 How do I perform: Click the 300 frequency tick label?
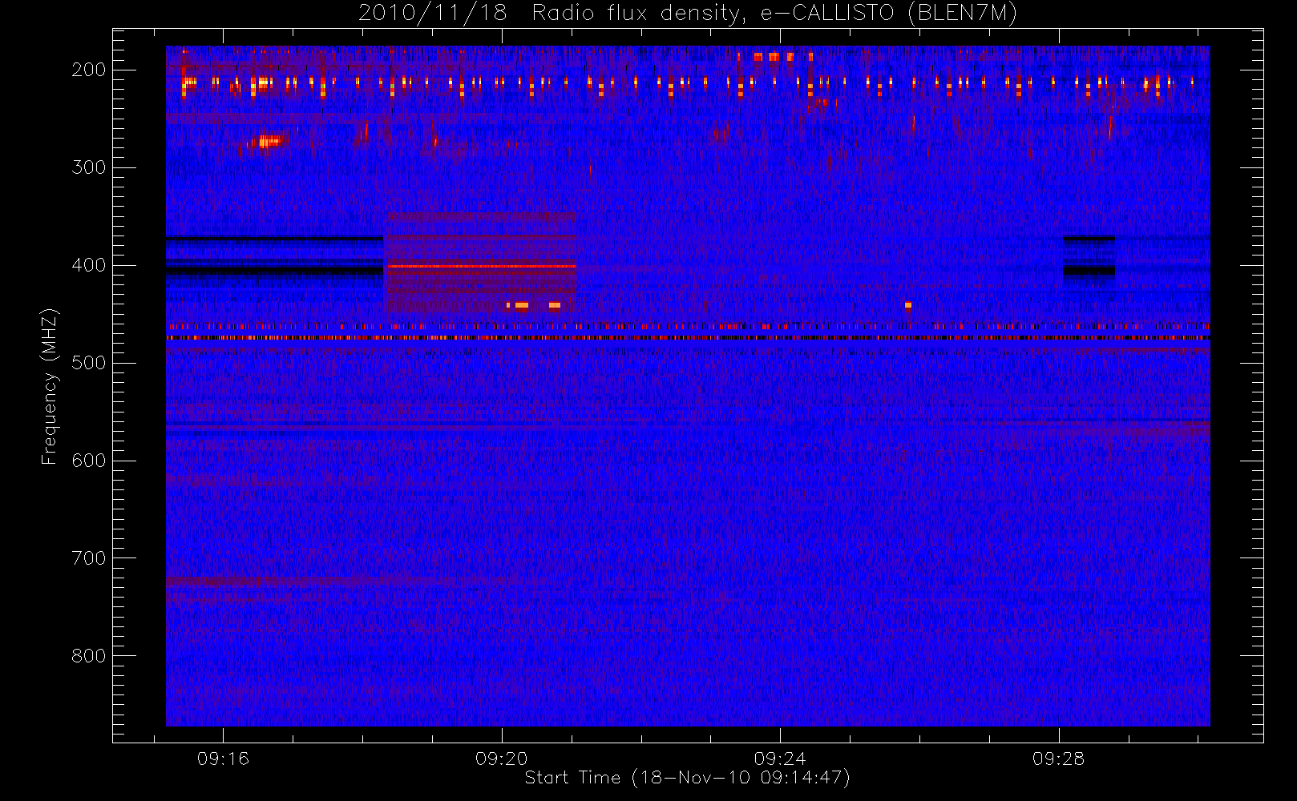pos(88,167)
